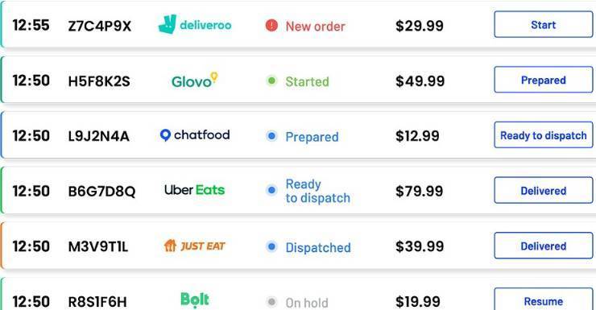The image size is (596, 310).
Task: Mark Just Eat order M3V9T1L Delivered
Action: tap(543, 246)
